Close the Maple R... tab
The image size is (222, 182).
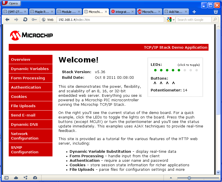pos(52,12)
